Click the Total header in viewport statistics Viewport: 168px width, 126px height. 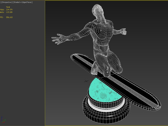coord(8,7)
